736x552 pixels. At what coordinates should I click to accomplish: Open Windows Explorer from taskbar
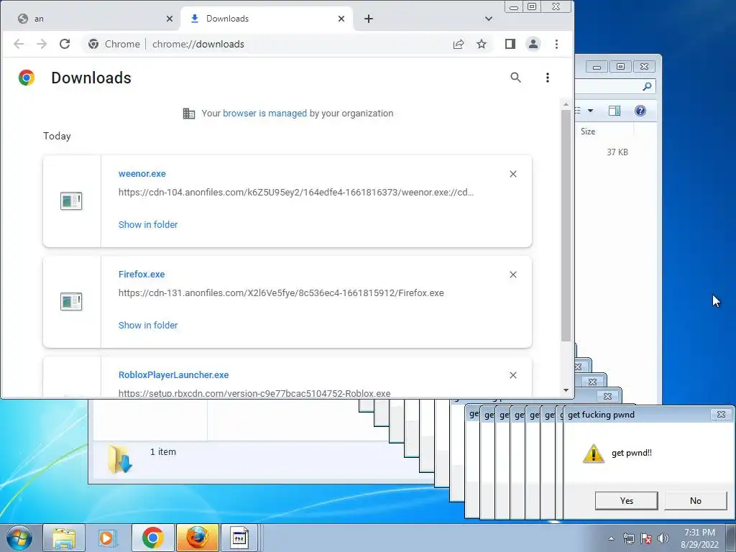pos(64,538)
